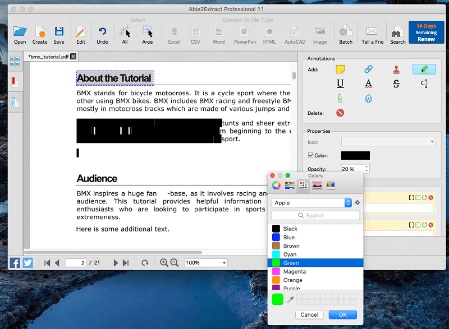
Task: Add a caret annotation
Action: pyautogui.click(x=424, y=84)
